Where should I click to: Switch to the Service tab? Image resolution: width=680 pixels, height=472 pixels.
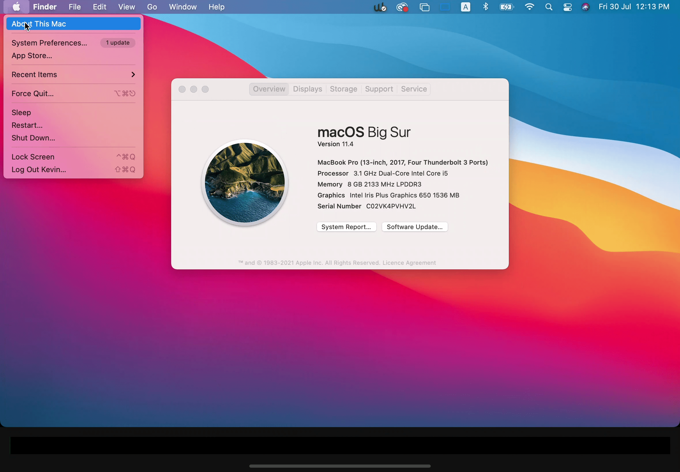(414, 89)
